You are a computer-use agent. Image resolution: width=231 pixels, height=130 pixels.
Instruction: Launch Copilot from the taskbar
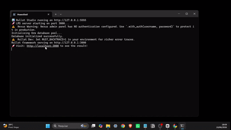101,126
